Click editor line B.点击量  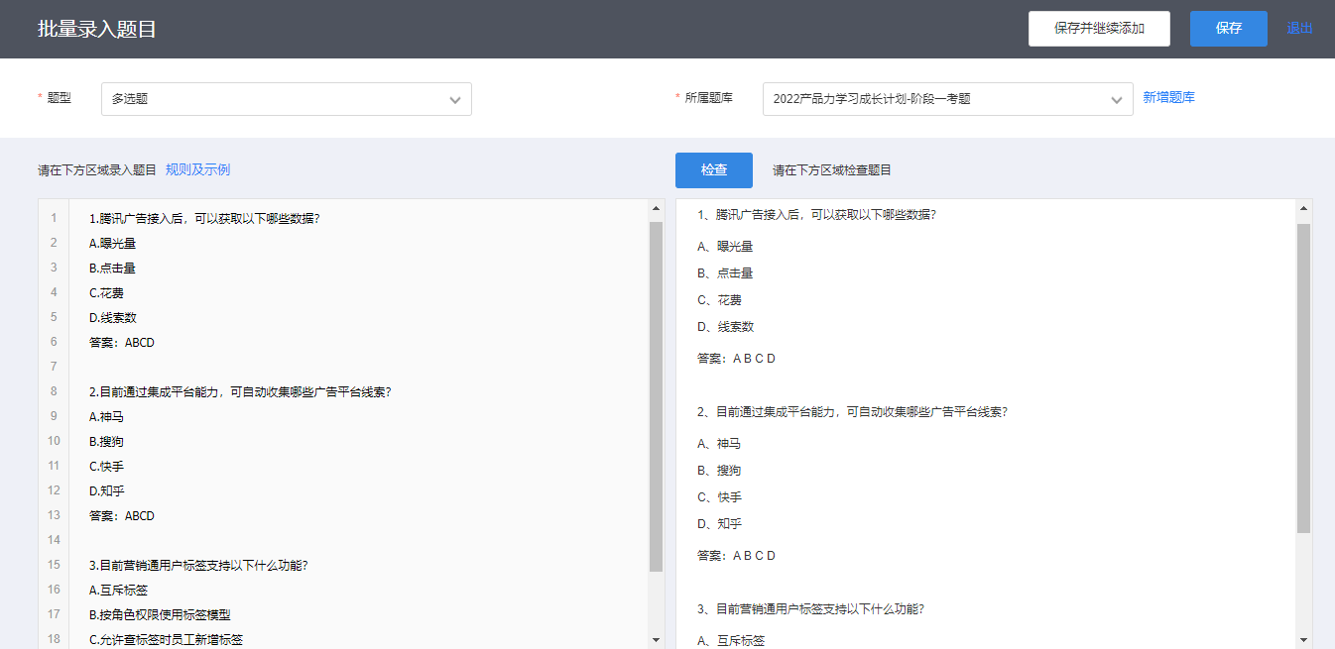[112, 268]
